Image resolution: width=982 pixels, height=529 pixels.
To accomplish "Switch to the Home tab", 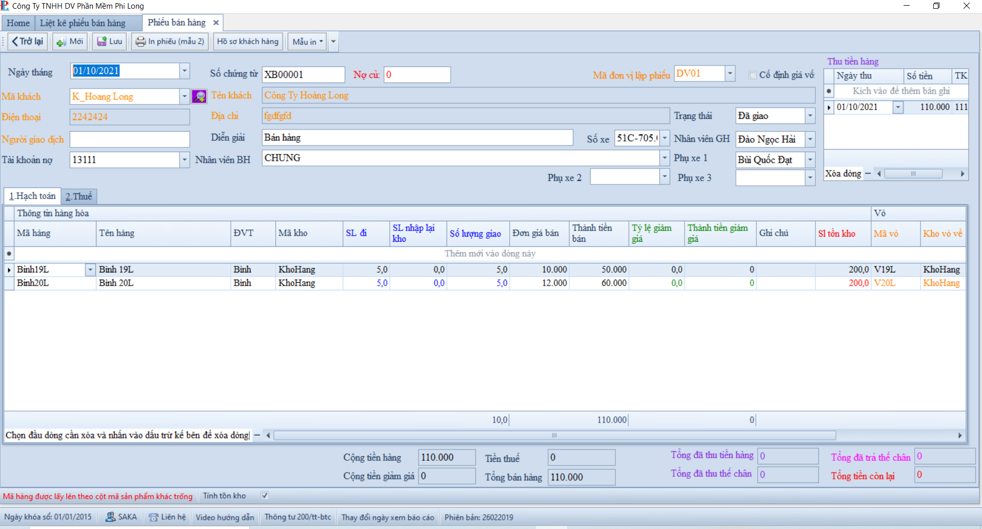I will click(18, 23).
